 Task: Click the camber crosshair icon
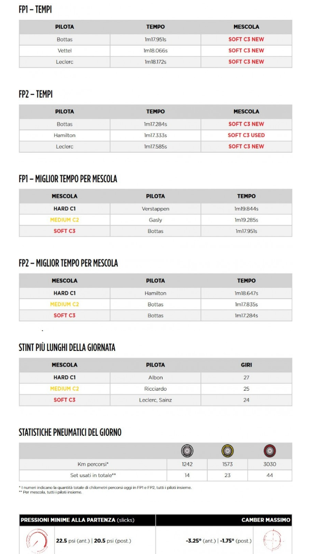[x=272, y=541]
